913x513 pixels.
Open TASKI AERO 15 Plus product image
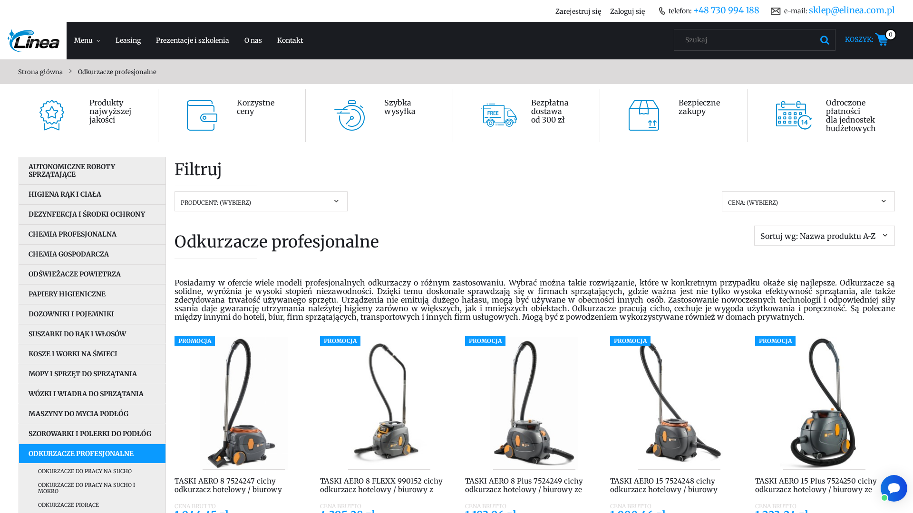pyautogui.click(x=824, y=403)
